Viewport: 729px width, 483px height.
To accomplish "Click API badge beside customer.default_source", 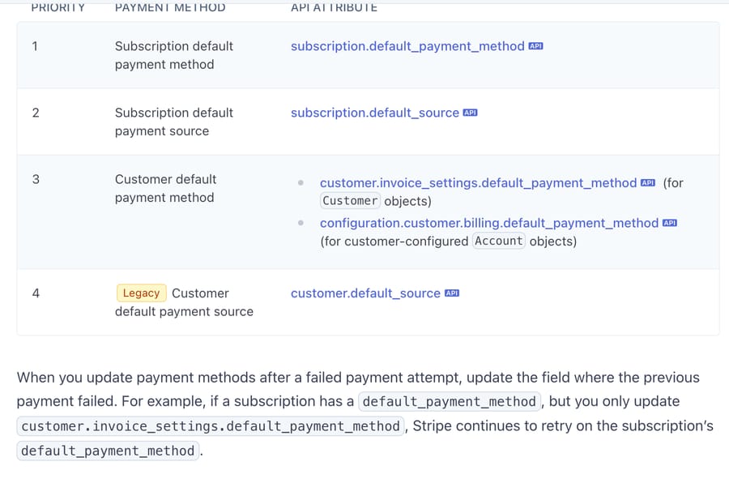I will click(451, 293).
